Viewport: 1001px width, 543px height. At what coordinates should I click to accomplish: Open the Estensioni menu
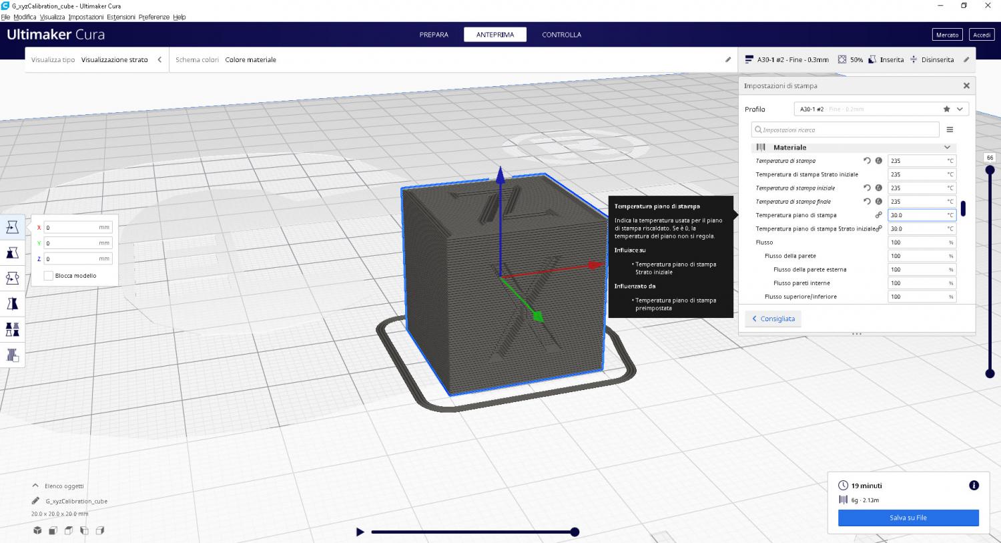tap(121, 17)
